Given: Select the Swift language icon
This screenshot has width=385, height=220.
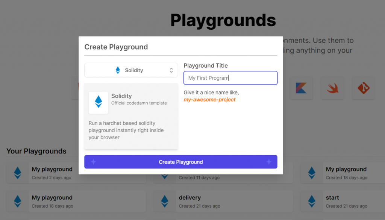Looking at the screenshot, I should [332, 88].
